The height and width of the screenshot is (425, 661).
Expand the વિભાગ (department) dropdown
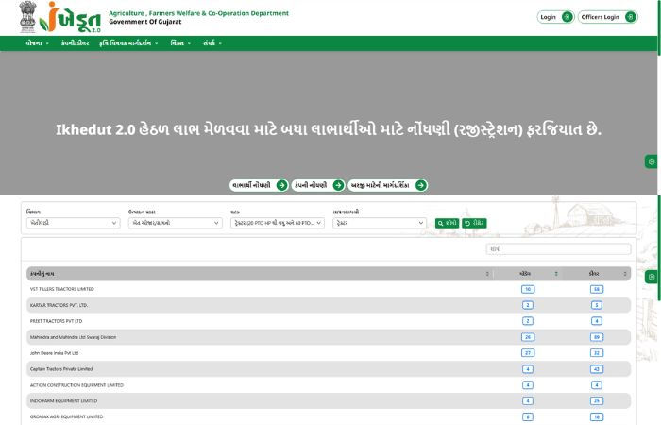[x=74, y=223]
